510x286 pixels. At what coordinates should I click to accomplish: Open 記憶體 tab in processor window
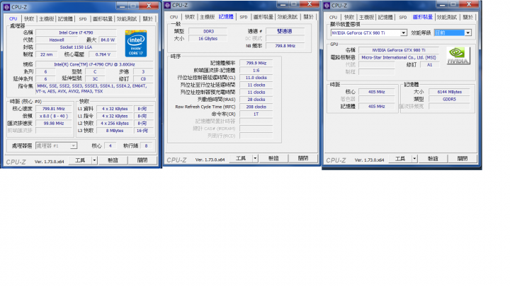tap(65, 19)
